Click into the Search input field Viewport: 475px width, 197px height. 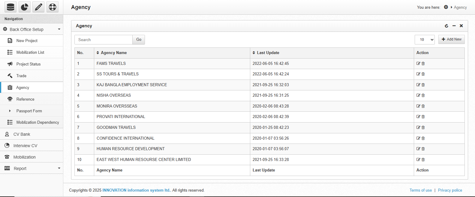click(x=104, y=40)
